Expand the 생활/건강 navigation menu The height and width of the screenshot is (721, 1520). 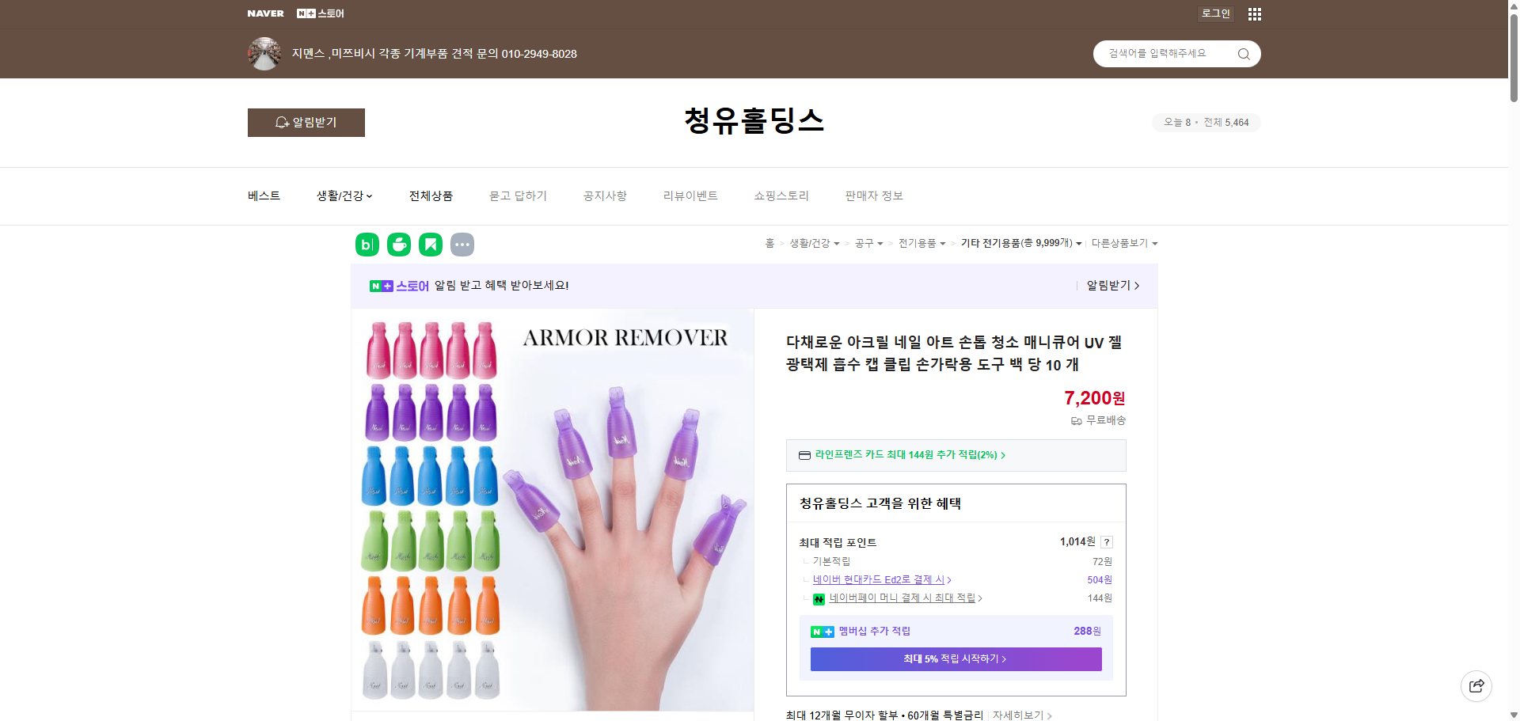[344, 195]
